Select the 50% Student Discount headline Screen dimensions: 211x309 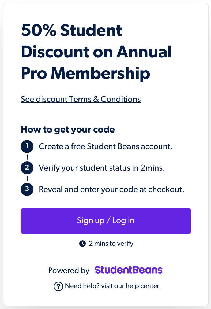tap(96, 51)
